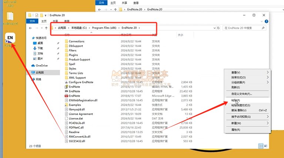
Task: Toggle the properties checkmark in quick access toolbar
Action: 37,15
